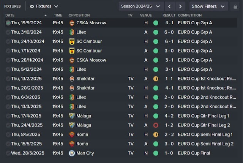
Task: Tick the selection circle for 3/10/2024 fixture
Action: [8, 32]
